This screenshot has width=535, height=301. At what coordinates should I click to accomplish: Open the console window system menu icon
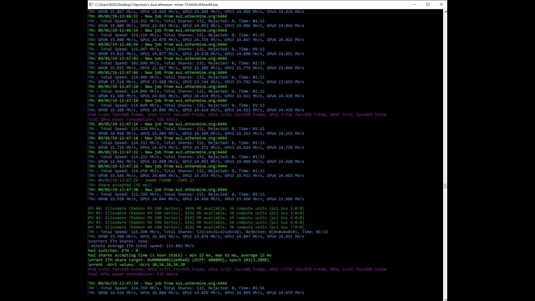91,5
